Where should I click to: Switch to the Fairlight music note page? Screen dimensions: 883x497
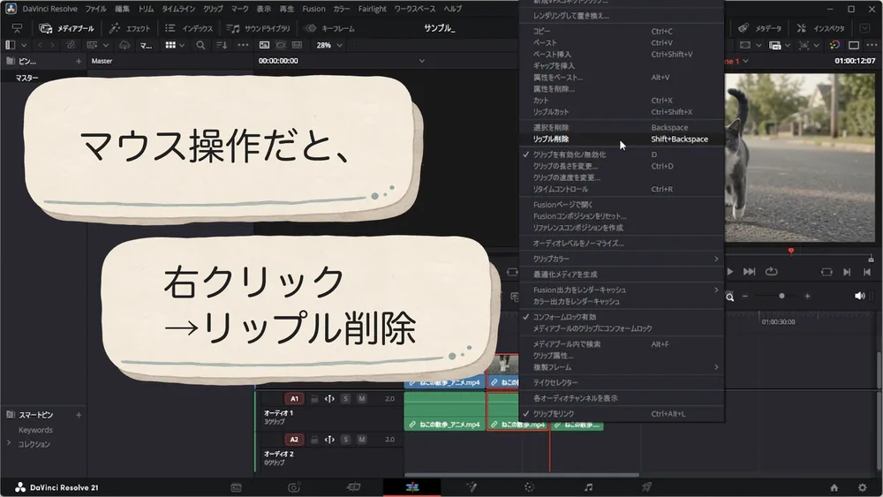588,487
